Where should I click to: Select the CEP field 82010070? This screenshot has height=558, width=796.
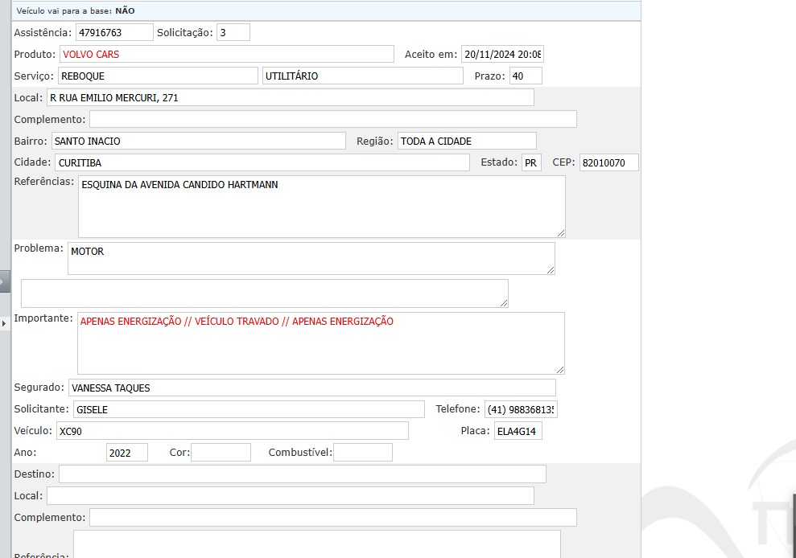coord(608,163)
